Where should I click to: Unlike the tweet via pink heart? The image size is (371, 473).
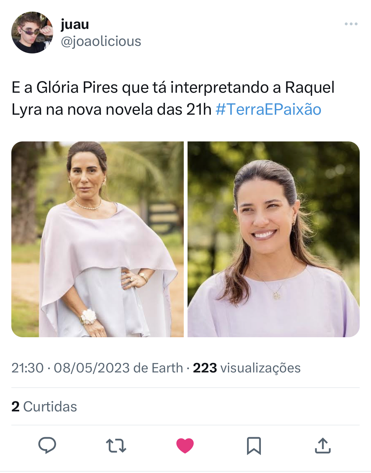point(185,446)
